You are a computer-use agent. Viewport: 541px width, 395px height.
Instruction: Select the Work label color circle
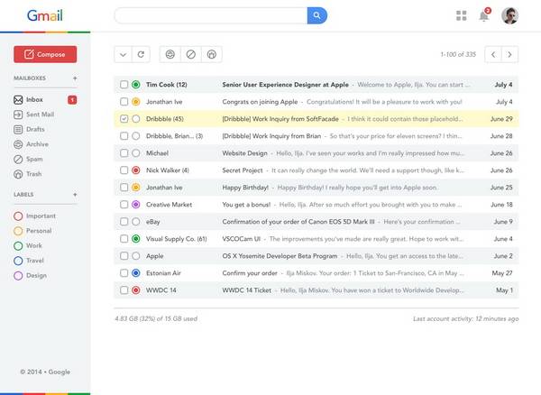pos(18,245)
